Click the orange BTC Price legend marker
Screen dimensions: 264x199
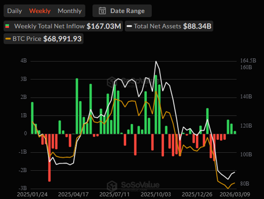(8, 39)
